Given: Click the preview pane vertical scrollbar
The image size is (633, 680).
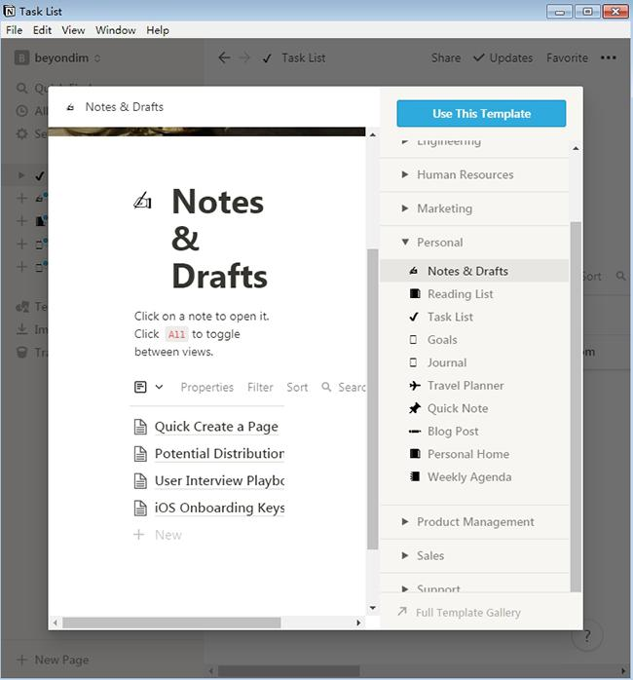Looking at the screenshot, I should (x=372, y=399).
